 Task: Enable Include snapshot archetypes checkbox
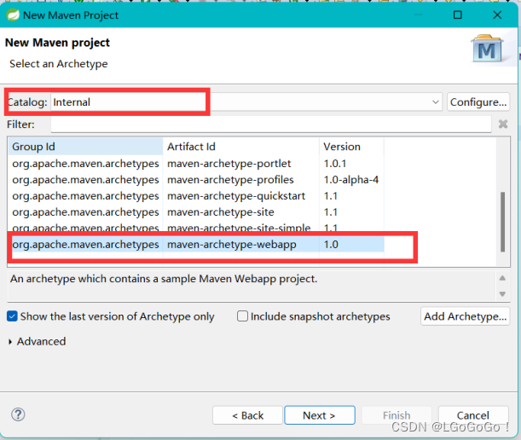(x=243, y=316)
